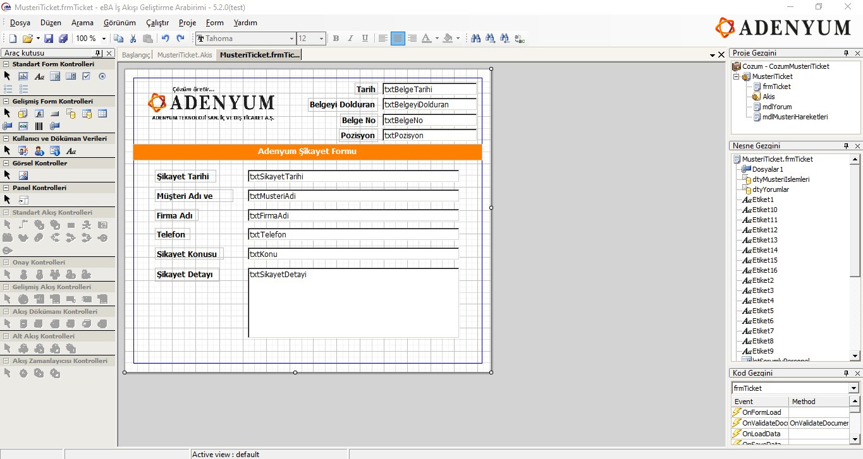Select mdlYorum in the Proje Gezgini tree
Screen dimensions: 863x459
(x=776, y=107)
